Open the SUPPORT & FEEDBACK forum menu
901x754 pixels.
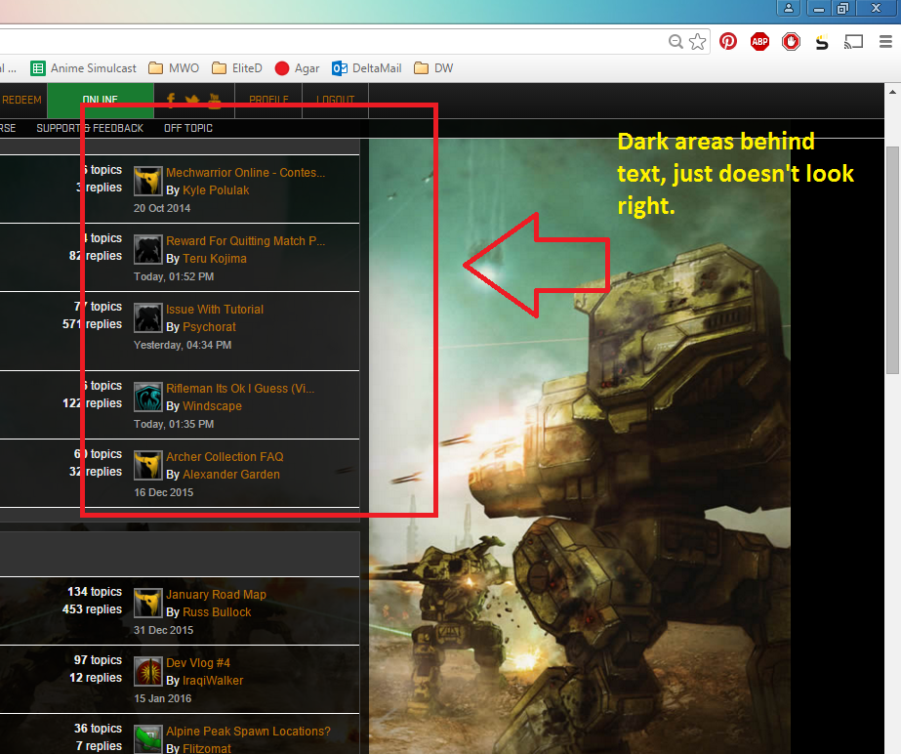click(90, 128)
